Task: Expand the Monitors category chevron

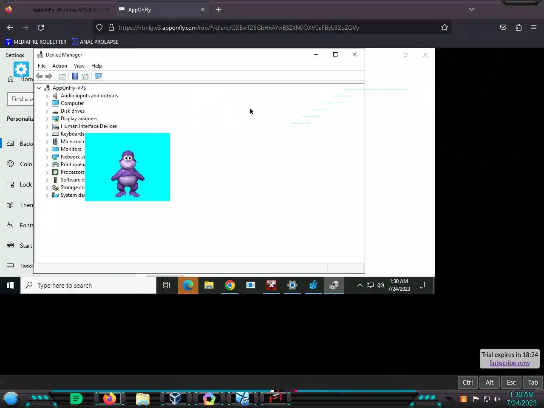Action: click(47, 150)
